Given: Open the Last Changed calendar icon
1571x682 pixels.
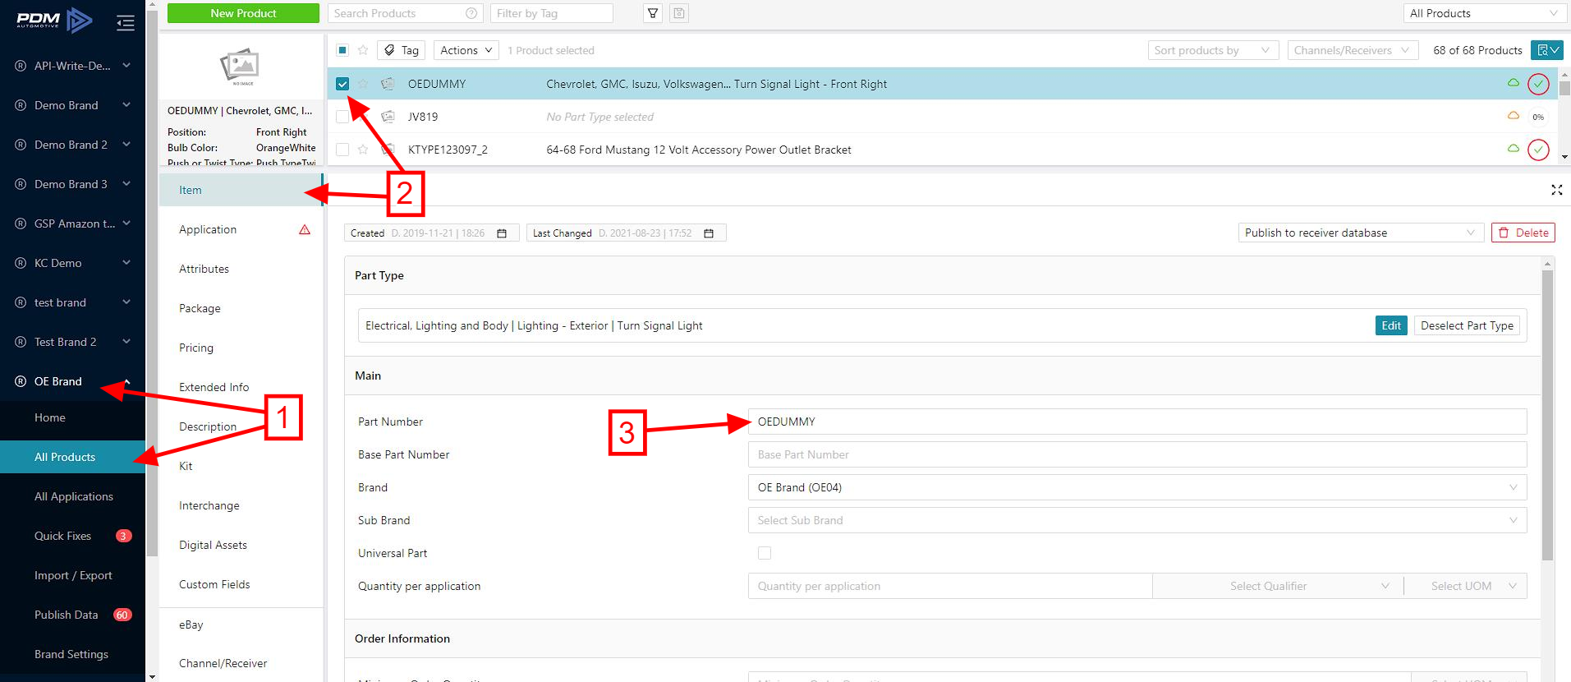Looking at the screenshot, I should [709, 233].
